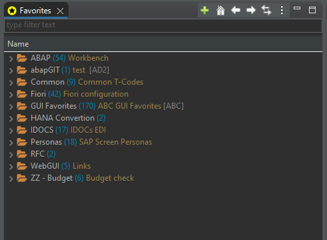Screen dimensions: 327x240
Task: Expand the GUI Favorites folder
Action: (x=11, y=107)
